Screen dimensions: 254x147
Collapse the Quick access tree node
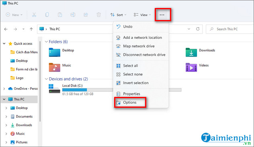(x=4, y=43)
